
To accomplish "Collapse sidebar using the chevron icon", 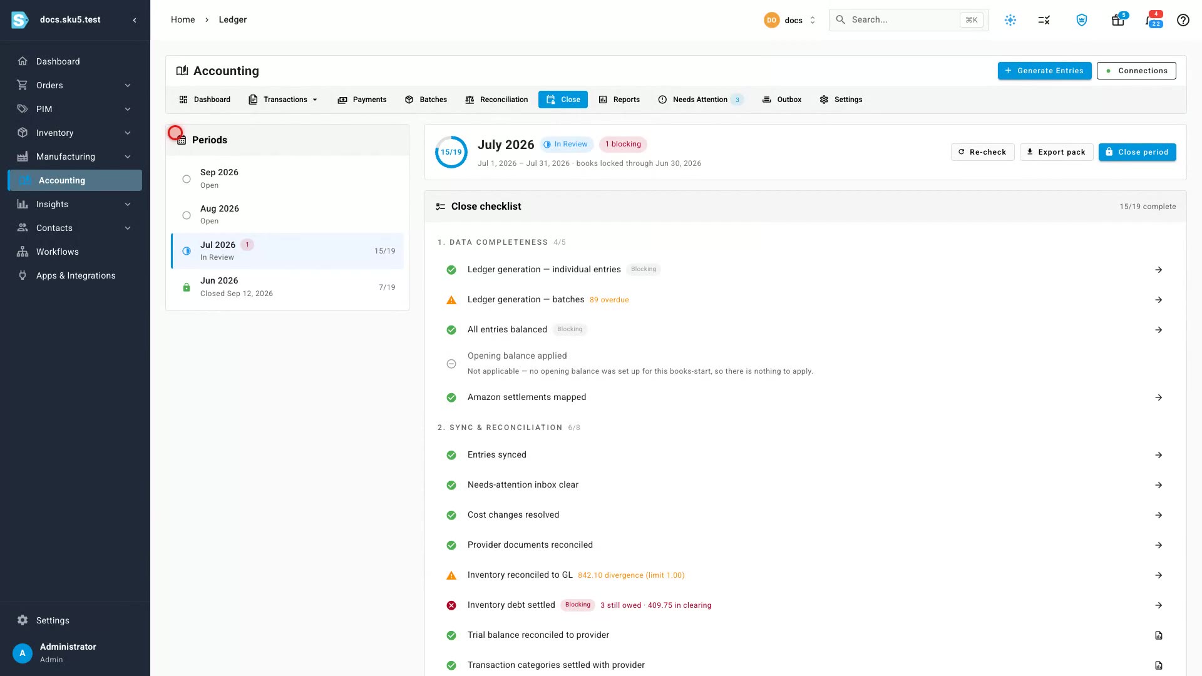I will (x=135, y=20).
